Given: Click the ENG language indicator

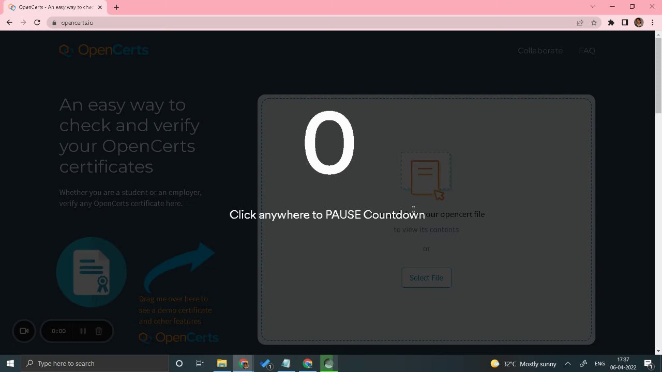Looking at the screenshot, I should pos(599,364).
